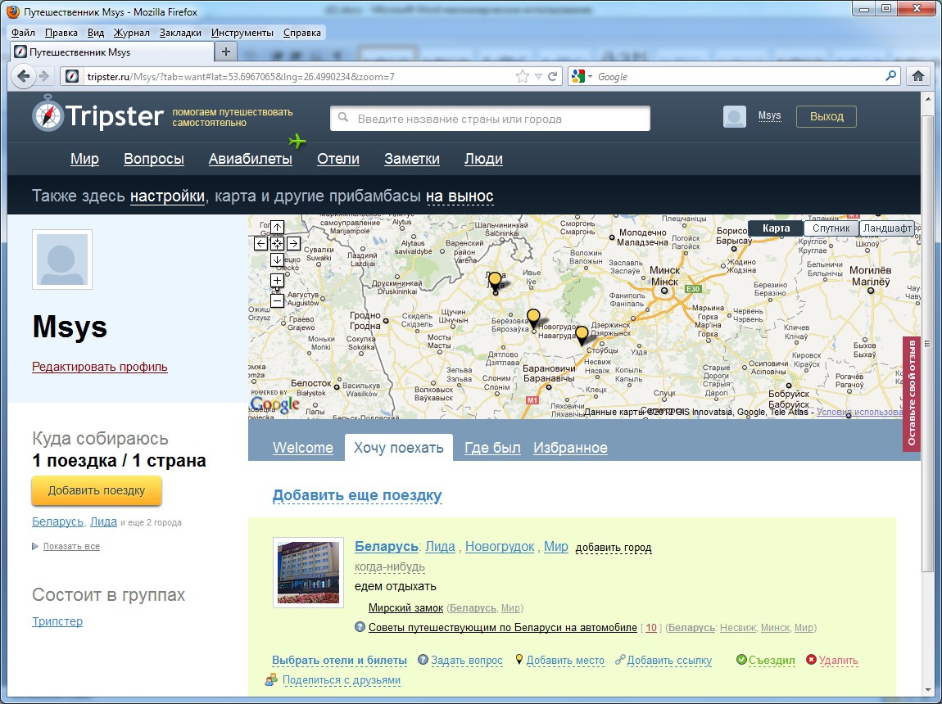
Task: Click the browser back arrow button
Action: click(25, 76)
